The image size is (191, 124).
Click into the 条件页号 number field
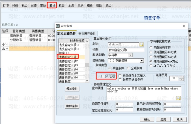175,78
